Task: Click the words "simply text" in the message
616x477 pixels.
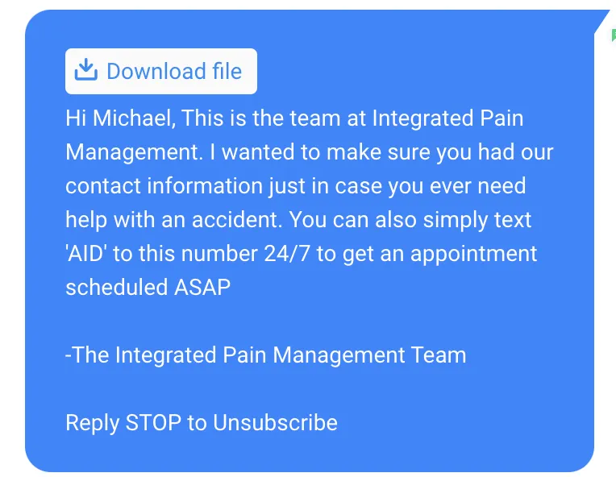Action: (x=477, y=220)
